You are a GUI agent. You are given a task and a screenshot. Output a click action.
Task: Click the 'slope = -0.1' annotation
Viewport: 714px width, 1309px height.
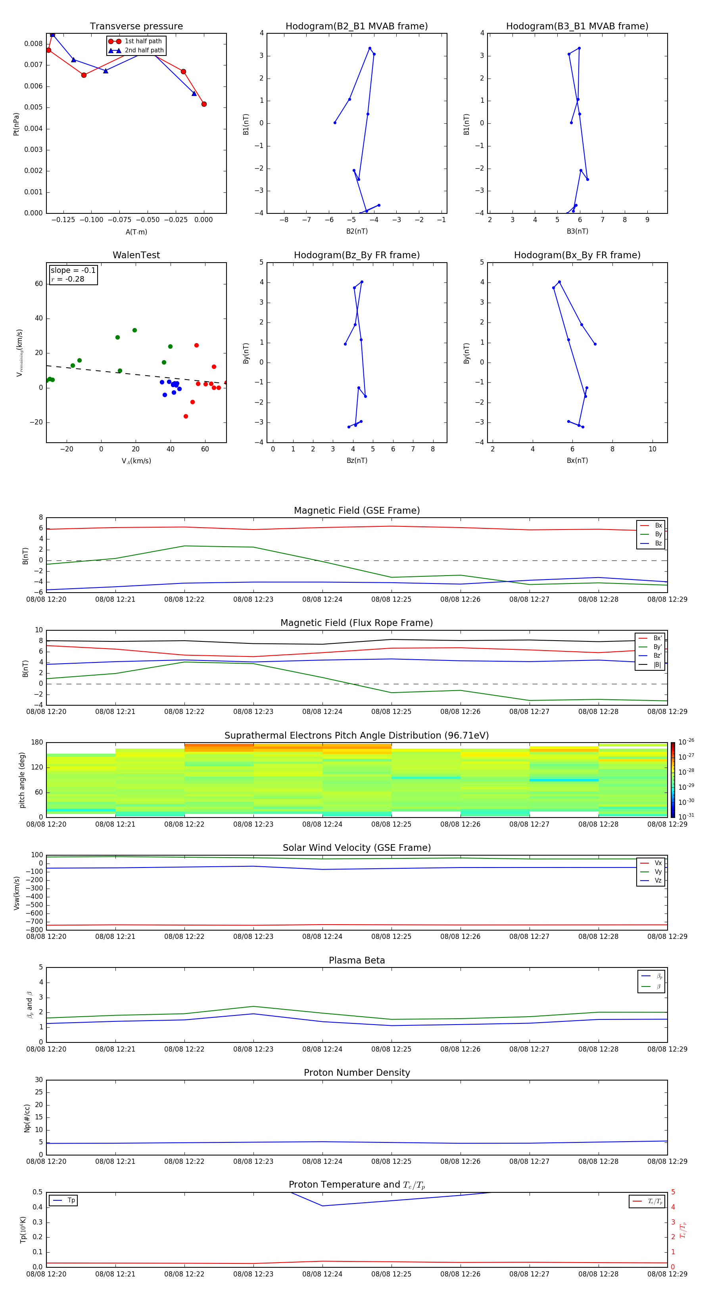pyautogui.click(x=73, y=271)
